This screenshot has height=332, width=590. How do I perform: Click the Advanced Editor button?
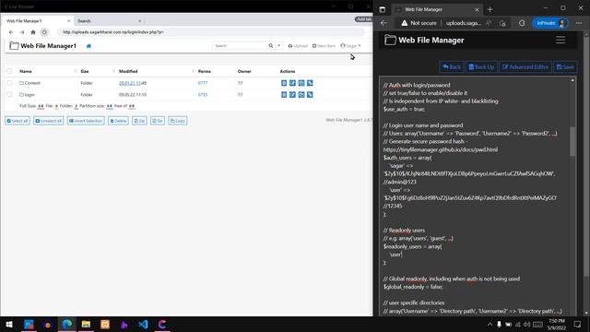[525, 67]
